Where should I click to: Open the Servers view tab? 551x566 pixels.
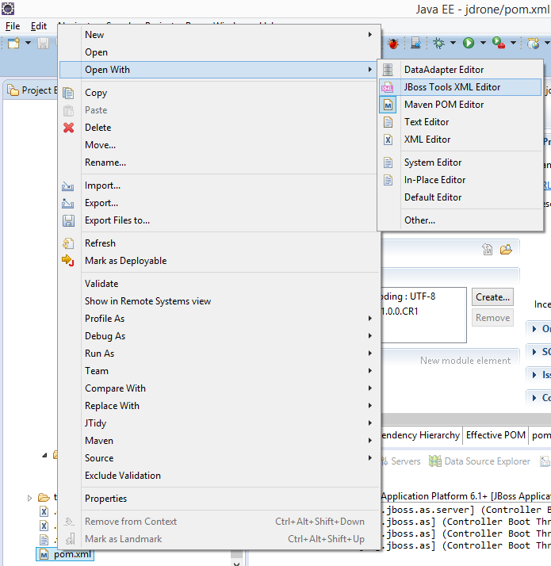point(401,461)
